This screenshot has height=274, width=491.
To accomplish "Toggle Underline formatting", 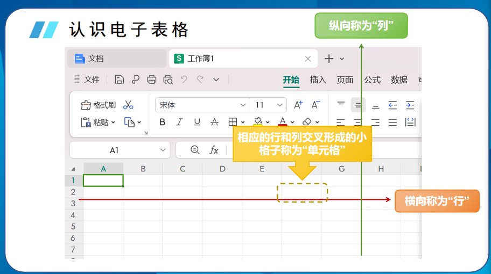I will 197,122.
